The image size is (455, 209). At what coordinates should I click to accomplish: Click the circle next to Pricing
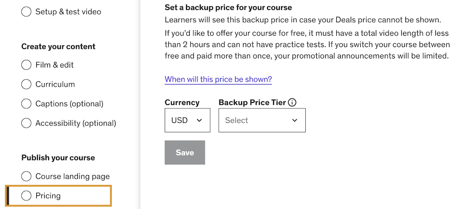coord(26,196)
